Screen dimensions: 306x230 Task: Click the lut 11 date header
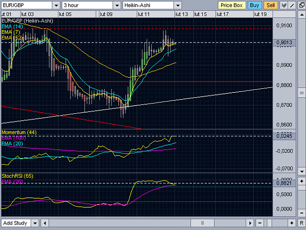click(x=143, y=14)
